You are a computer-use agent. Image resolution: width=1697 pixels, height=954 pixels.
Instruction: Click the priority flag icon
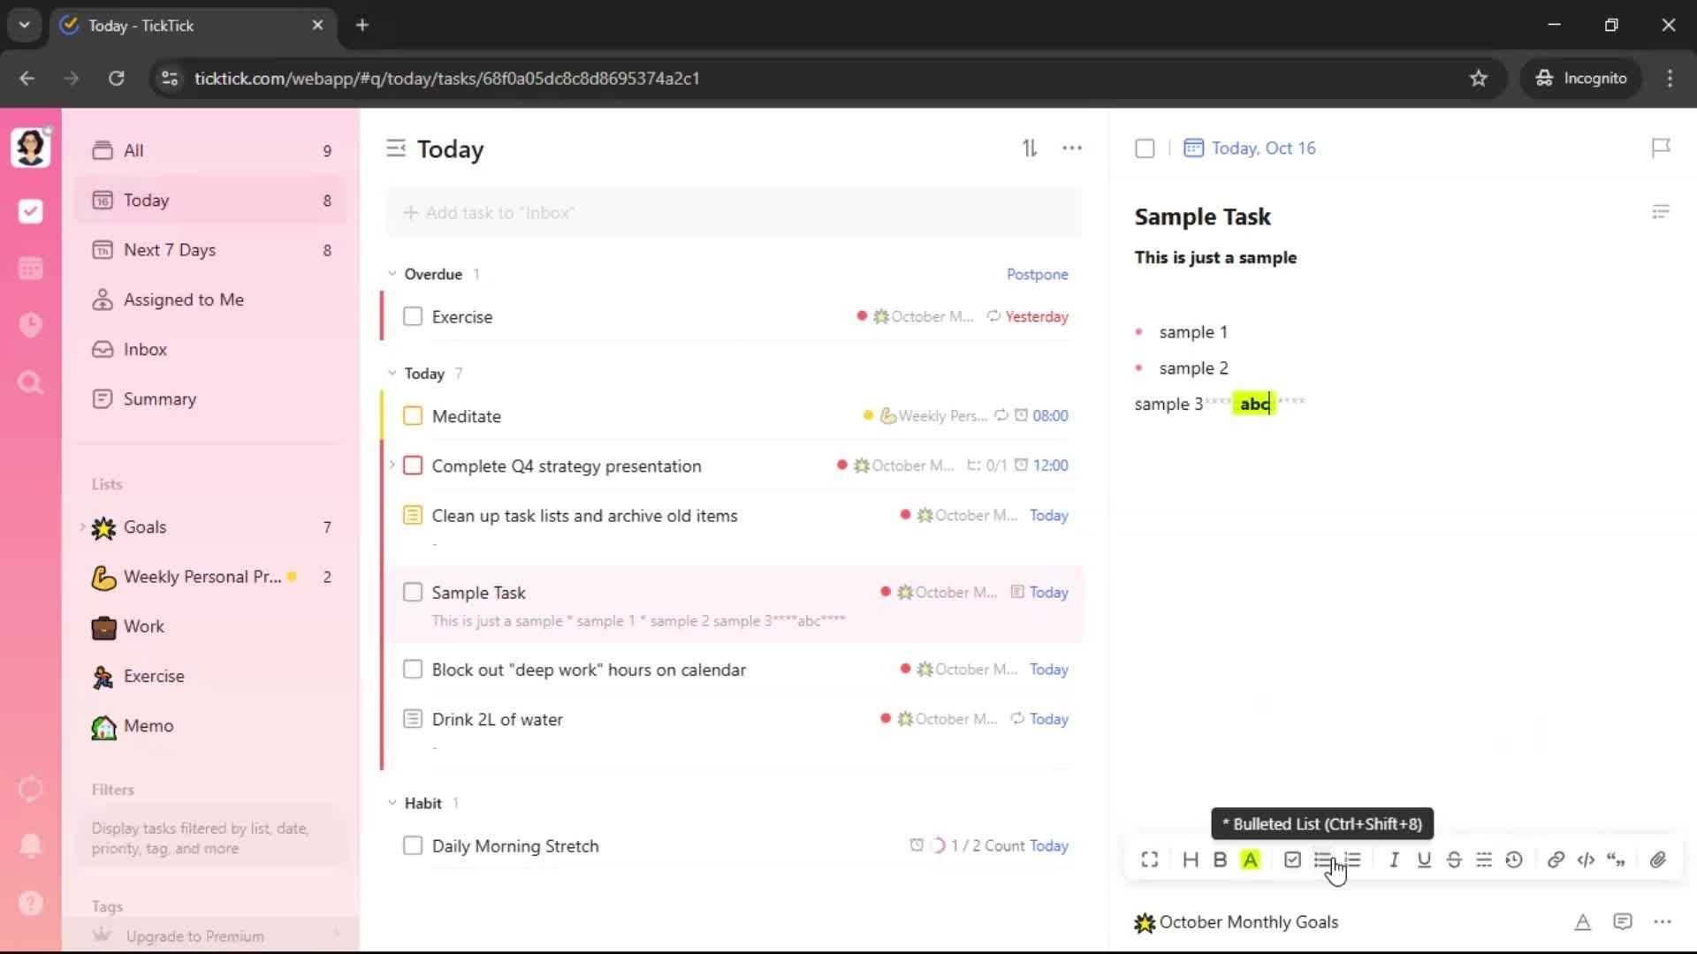click(1661, 148)
